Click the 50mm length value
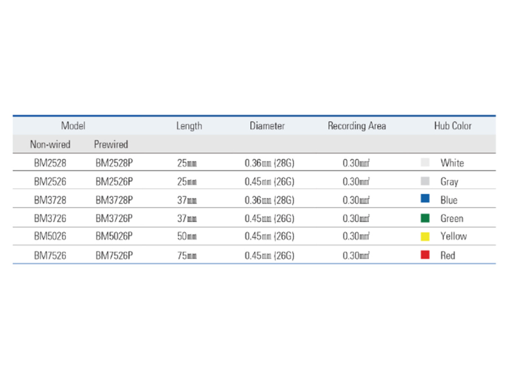This screenshot has height=381, width=508. (x=187, y=236)
